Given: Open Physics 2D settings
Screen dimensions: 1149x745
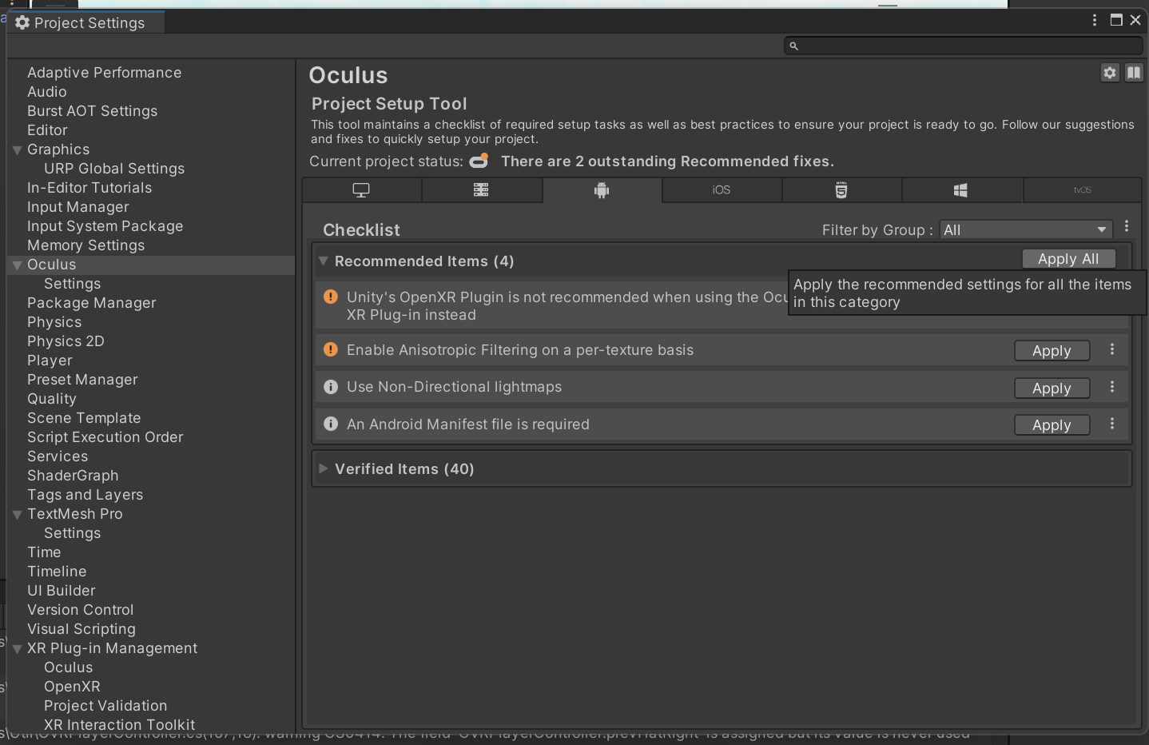Looking at the screenshot, I should click(66, 341).
